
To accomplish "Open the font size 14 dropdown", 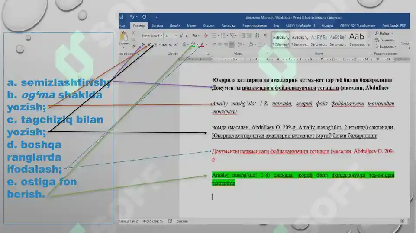I will [176, 35].
